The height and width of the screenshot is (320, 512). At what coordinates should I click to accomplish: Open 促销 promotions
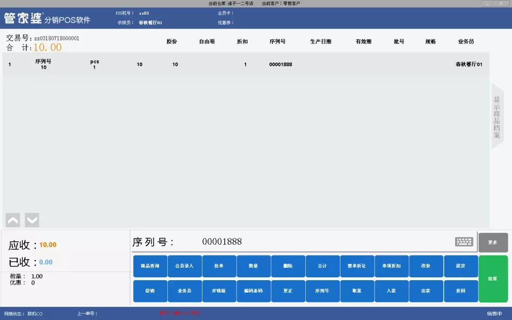pyautogui.click(x=150, y=291)
